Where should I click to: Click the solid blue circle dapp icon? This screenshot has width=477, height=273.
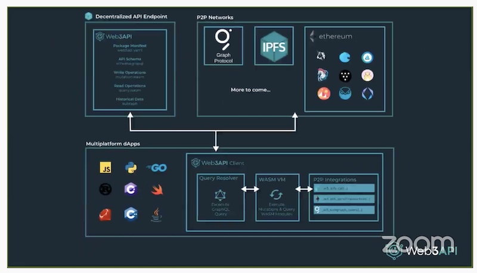[345, 57]
